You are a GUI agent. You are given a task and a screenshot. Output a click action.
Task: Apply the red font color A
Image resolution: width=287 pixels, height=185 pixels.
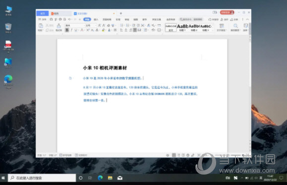pyautogui.click(x=82, y=30)
